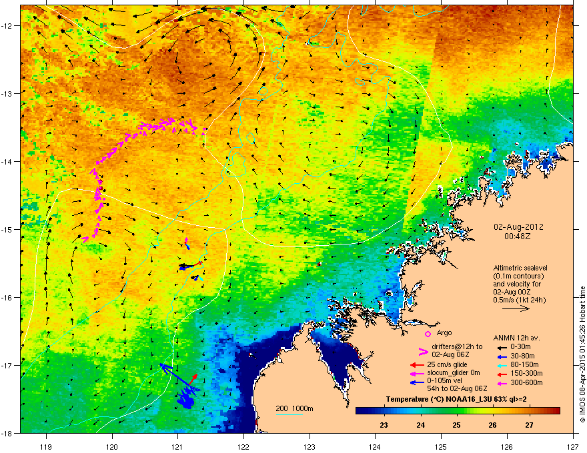This screenshot has width=587, height=453.
Task: Click latitude axis label -14
Action: tap(7, 161)
